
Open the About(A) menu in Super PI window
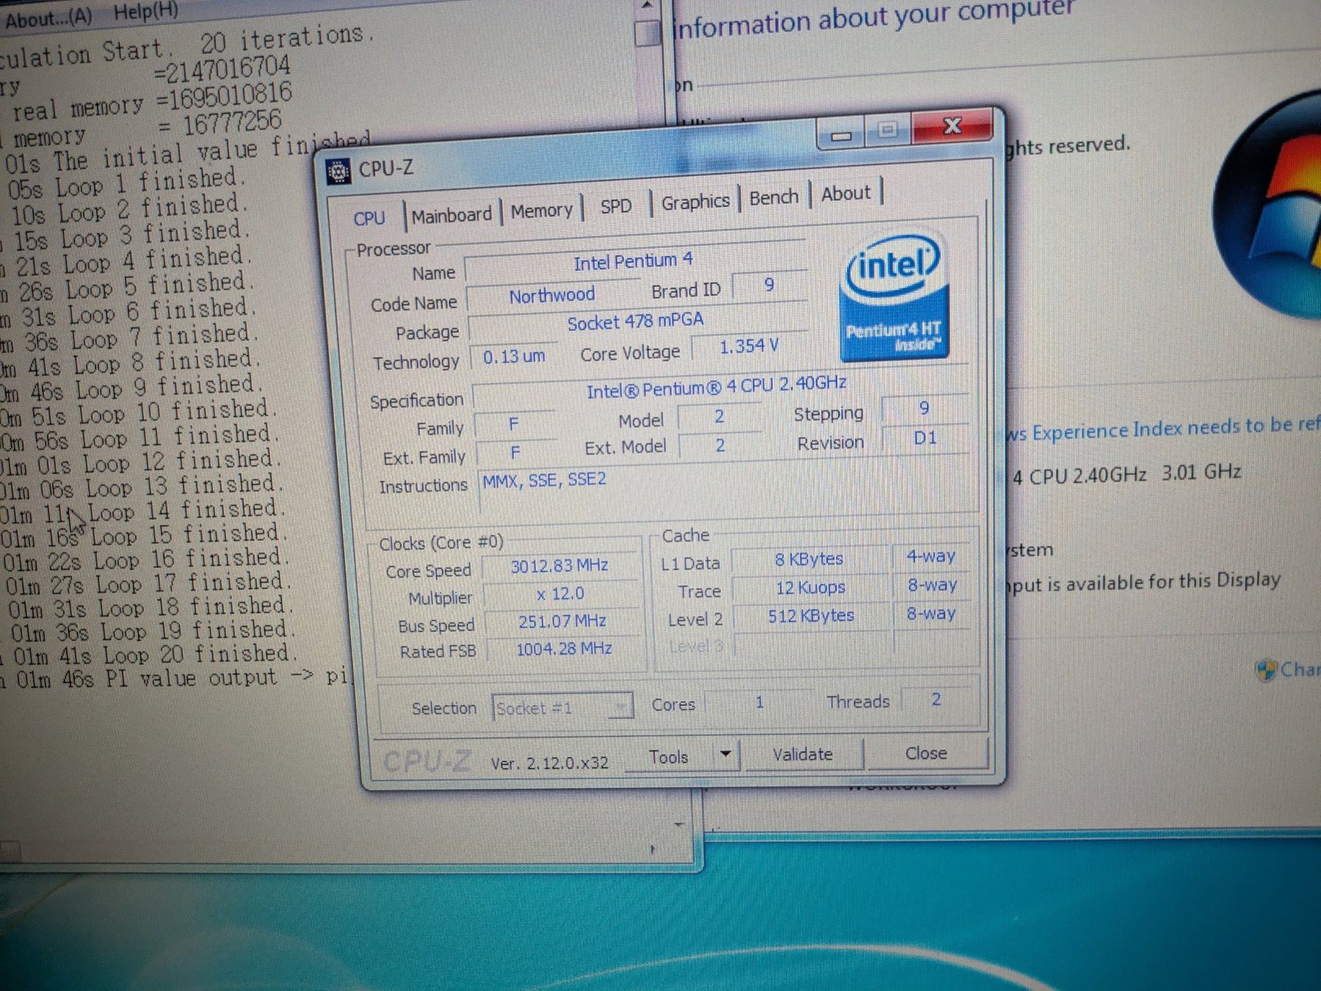[x=48, y=18]
